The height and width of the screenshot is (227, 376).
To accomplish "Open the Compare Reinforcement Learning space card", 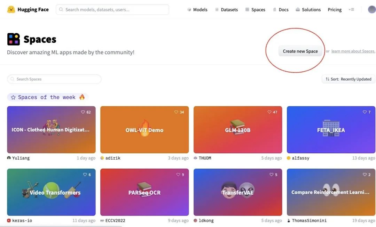I will click(x=331, y=192).
